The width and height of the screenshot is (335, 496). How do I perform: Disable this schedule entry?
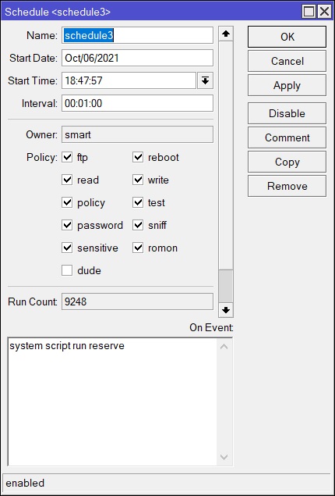pyautogui.click(x=287, y=113)
